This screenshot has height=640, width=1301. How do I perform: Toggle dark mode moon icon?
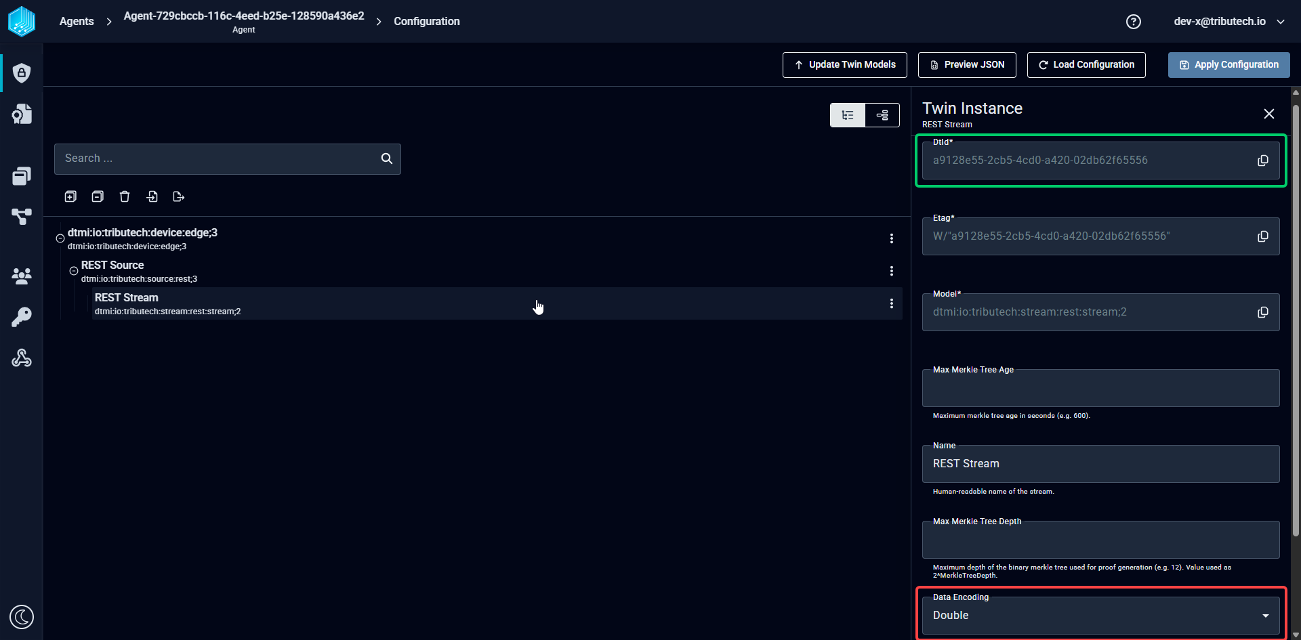(22, 617)
